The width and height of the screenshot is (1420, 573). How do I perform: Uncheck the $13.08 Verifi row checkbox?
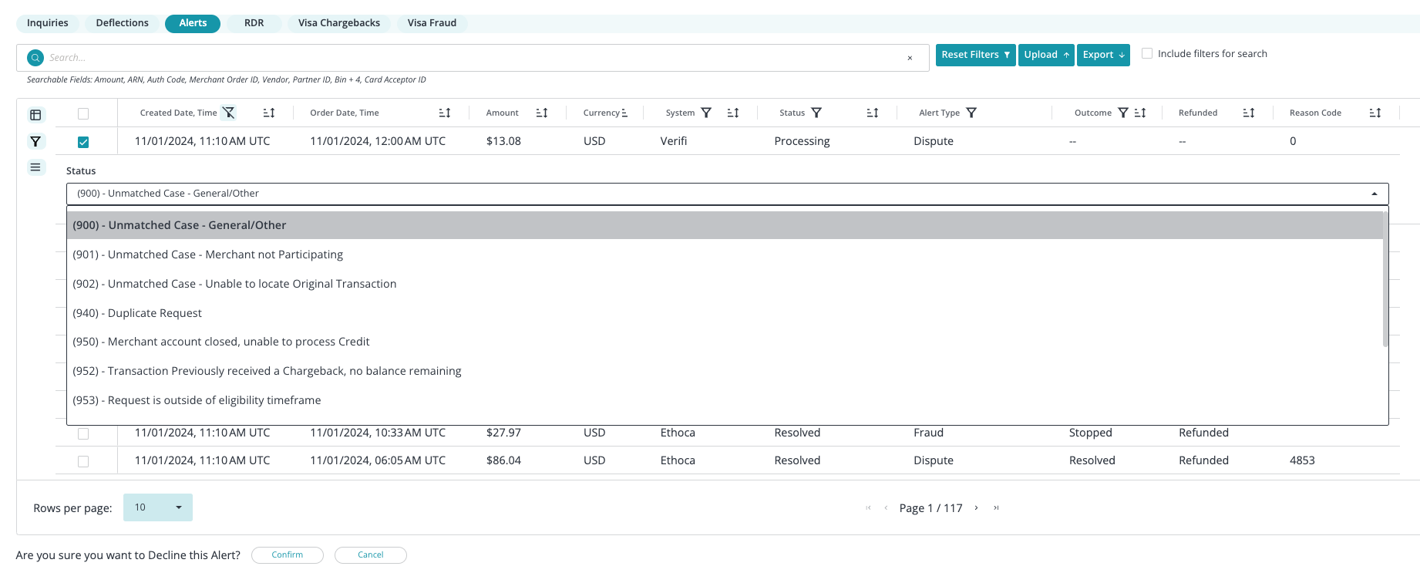tap(83, 142)
